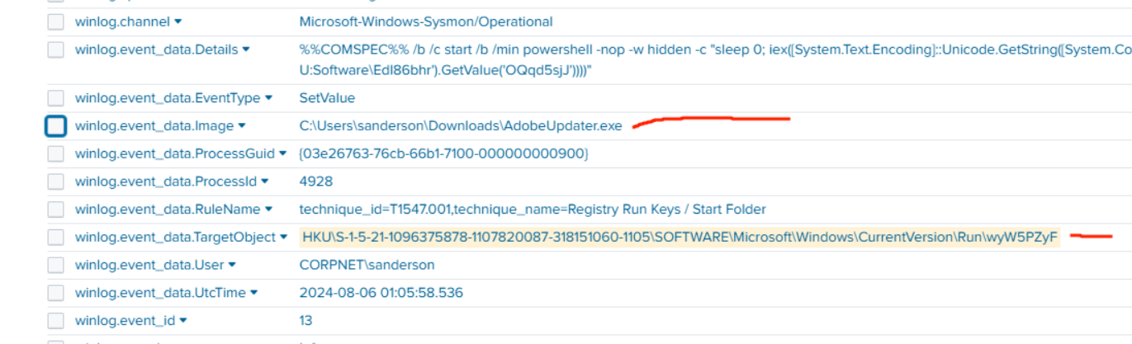Check the winlog.event_data.EventType box
This screenshot has height=344, width=1132.
(55, 98)
